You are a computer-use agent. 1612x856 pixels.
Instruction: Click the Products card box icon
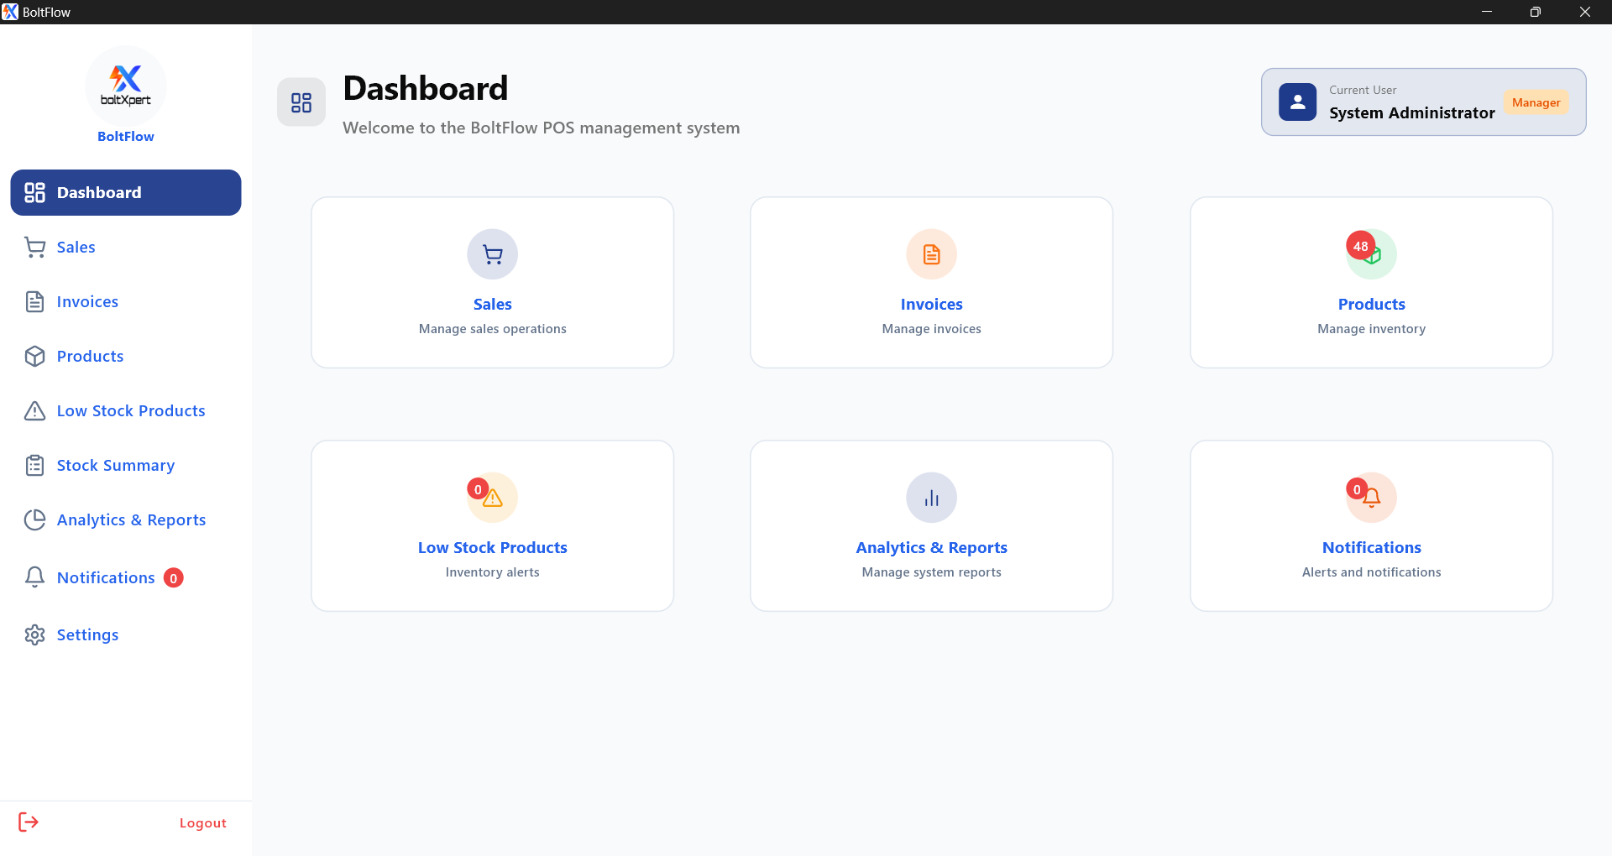coord(1374,256)
